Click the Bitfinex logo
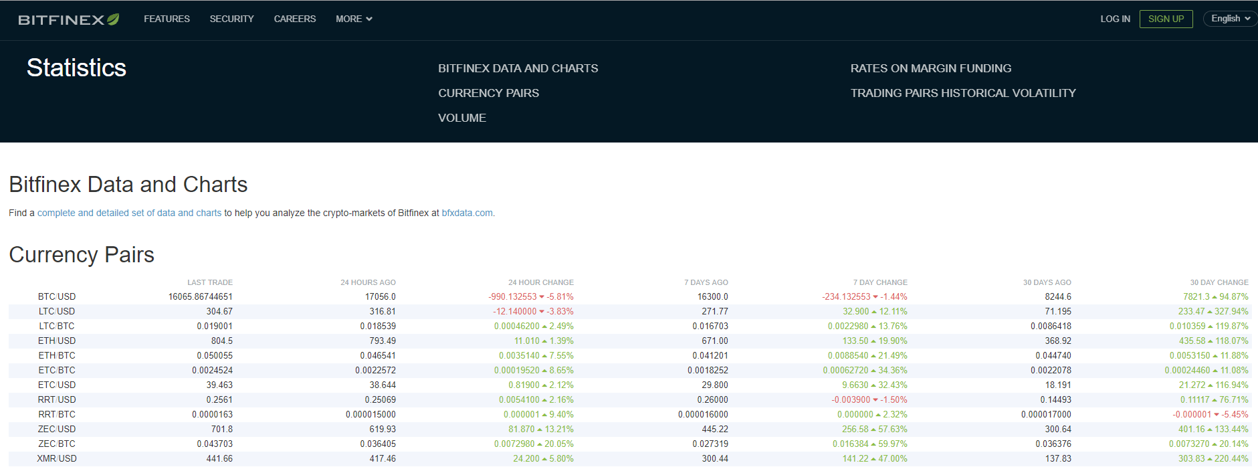1258x467 pixels. pos(69,19)
